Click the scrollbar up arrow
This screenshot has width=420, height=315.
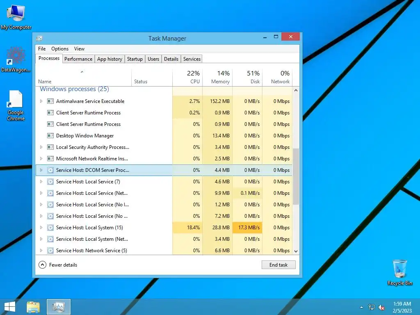[296, 91]
